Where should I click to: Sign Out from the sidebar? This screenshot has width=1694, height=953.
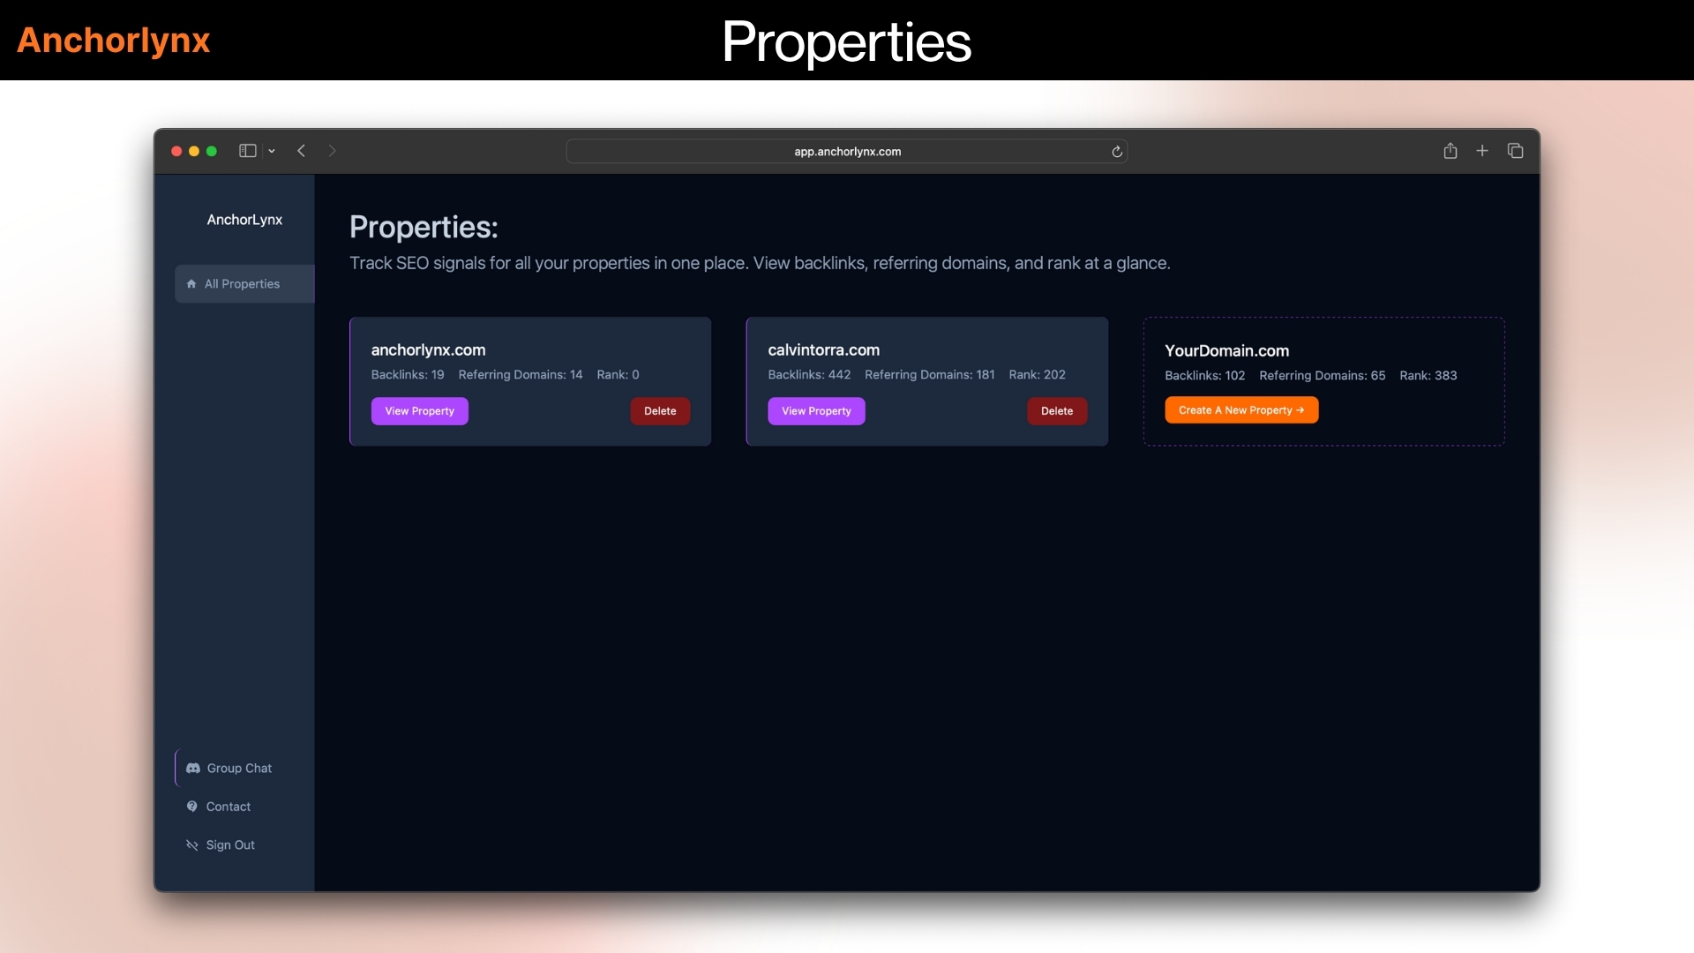[x=229, y=845]
